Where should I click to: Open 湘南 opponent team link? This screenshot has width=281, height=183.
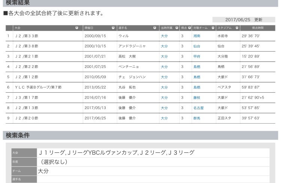197,36
